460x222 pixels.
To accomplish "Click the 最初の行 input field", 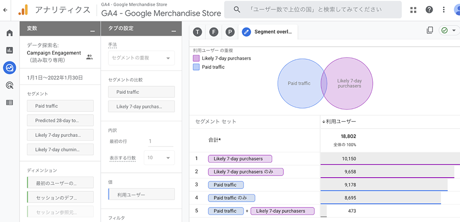I will tap(160, 141).
